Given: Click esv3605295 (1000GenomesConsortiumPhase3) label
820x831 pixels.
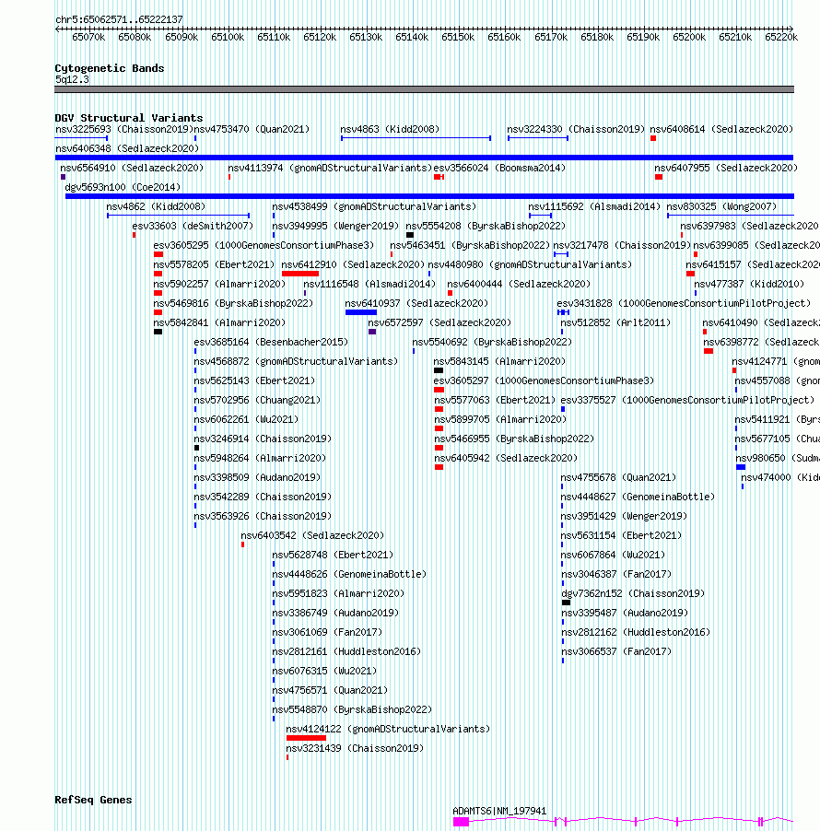Looking at the screenshot, I should click(264, 246).
